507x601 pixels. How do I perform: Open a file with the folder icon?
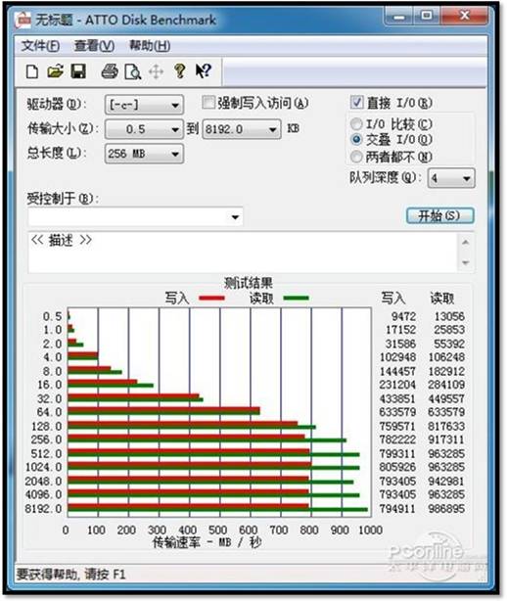55,71
